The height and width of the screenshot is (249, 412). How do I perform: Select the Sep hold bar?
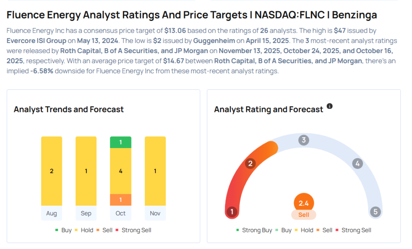[x=86, y=171]
